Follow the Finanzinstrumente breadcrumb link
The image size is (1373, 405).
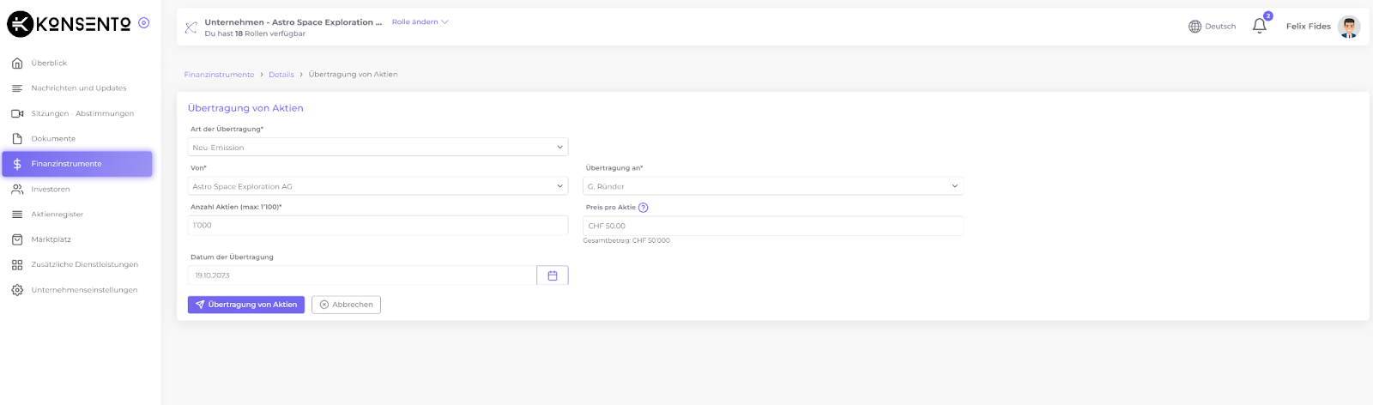[x=219, y=75]
